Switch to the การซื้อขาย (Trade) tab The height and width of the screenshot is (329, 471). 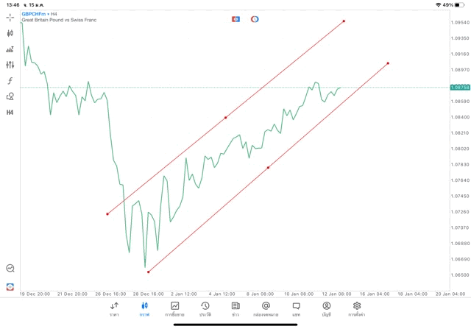[175, 309]
